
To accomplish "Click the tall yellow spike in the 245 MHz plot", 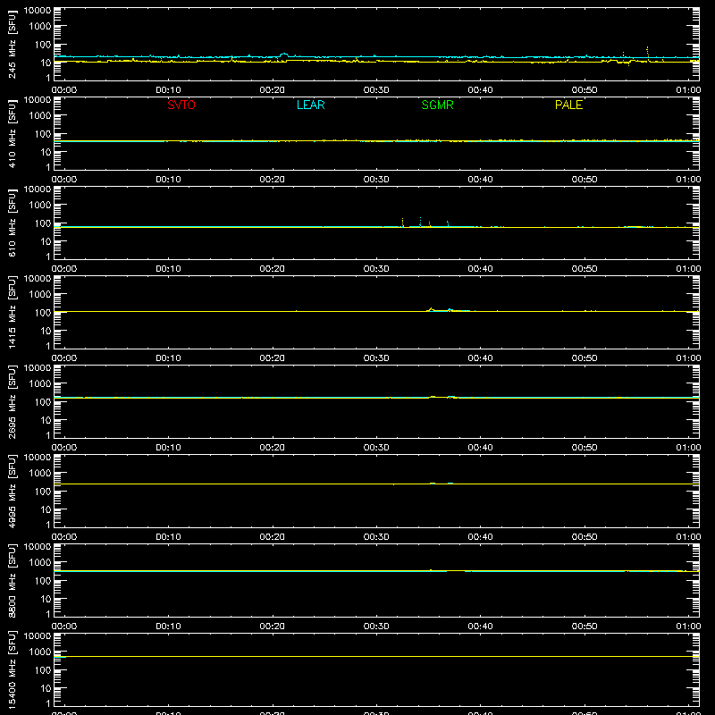I will coord(647,52).
